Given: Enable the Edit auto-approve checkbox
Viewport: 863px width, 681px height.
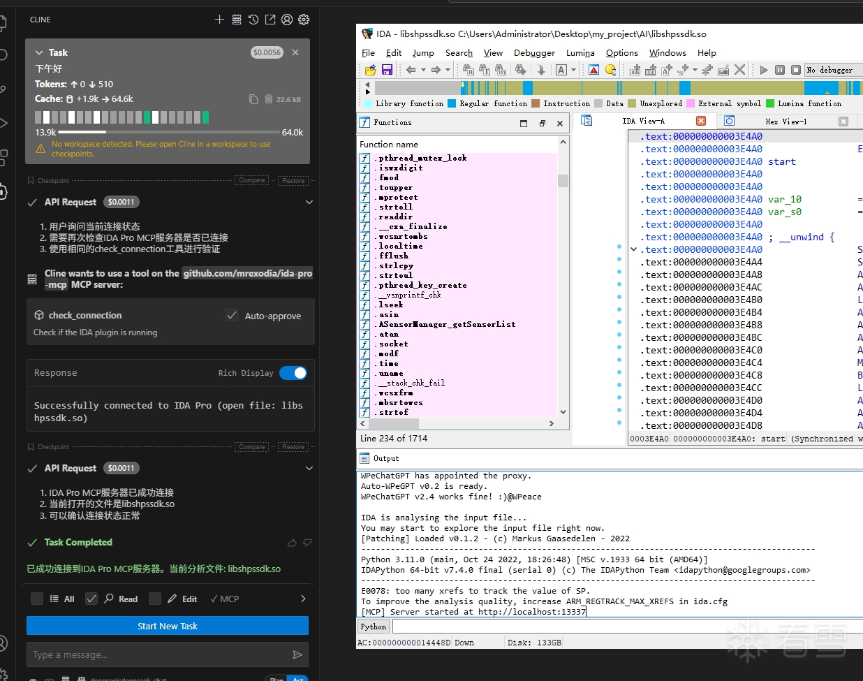Looking at the screenshot, I should point(155,599).
